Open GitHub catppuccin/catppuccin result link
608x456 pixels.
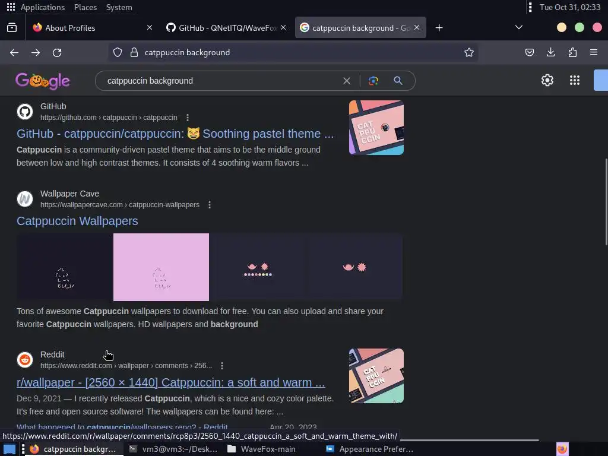pyautogui.click(x=175, y=134)
